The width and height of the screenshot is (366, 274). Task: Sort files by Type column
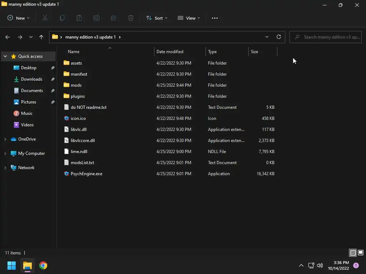point(212,52)
